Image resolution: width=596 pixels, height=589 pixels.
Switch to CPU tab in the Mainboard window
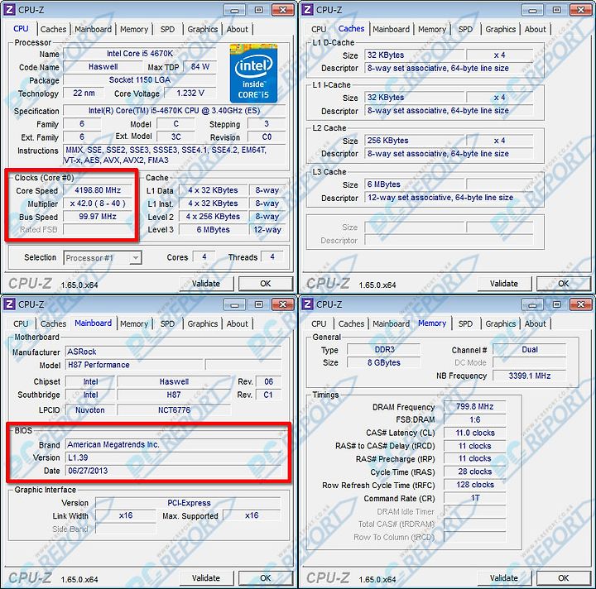click(21, 323)
